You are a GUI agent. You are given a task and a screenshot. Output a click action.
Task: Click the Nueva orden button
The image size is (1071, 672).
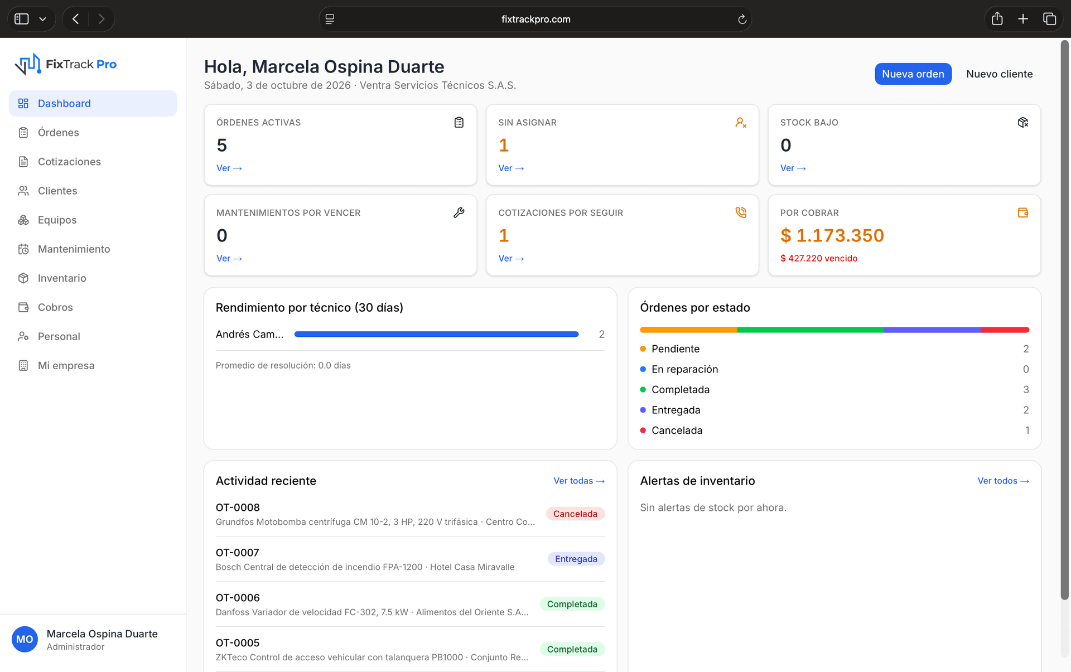913,74
